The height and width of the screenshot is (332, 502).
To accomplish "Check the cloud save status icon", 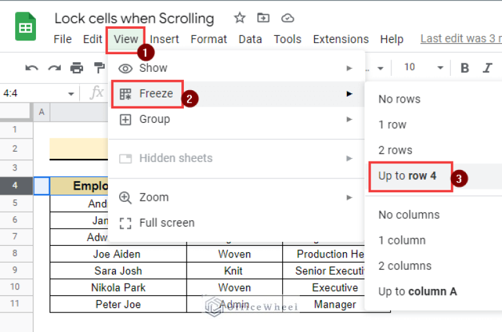I will tap(287, 18).
